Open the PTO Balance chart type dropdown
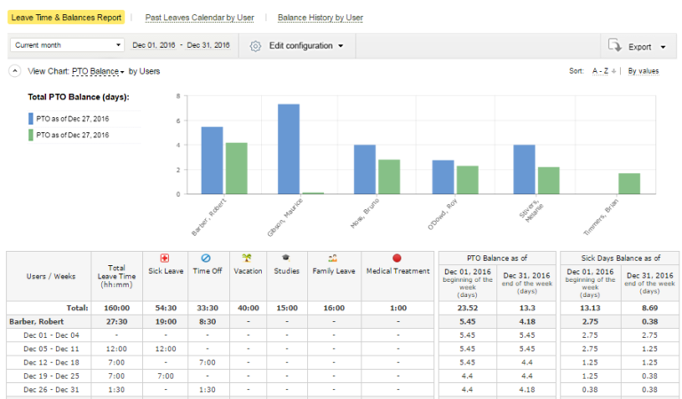Viewport: 682px width, 399px height. [98, 71]
